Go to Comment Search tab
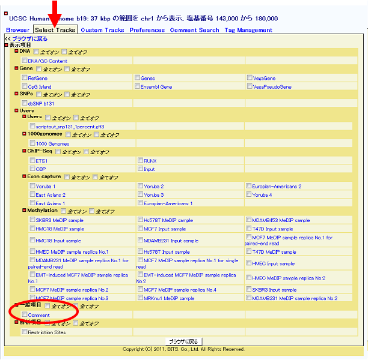Image resolution: width=368 pixels, height=360 pixels. tap(195, 30)
